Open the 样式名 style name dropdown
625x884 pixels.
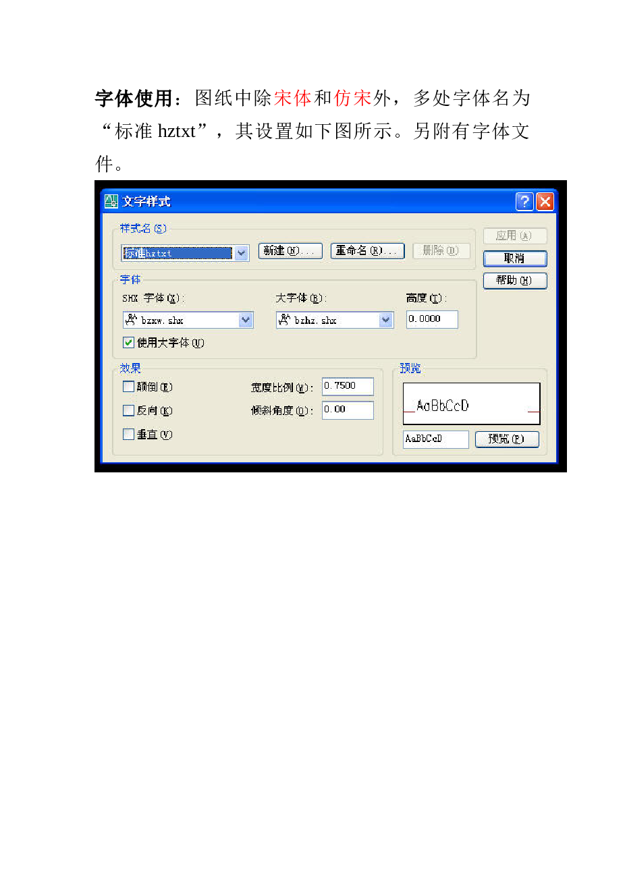tap(241, 252)
